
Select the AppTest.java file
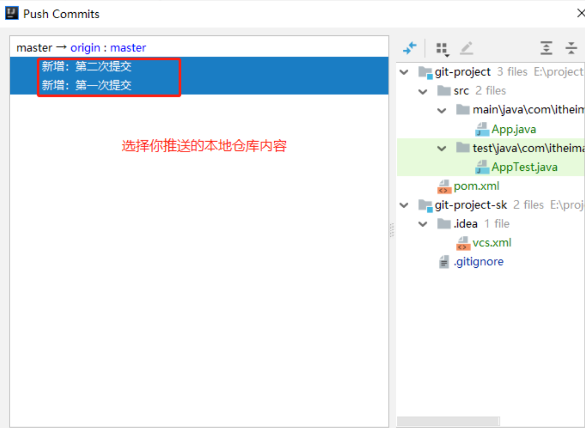pos(524,167)
